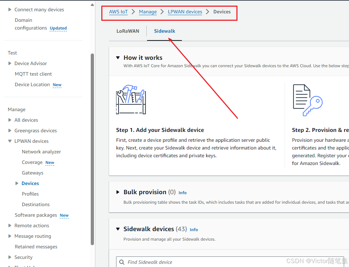Go to LPWAN devices breadcrumb link
Screen dimensions: 349x267
point(185,12)
